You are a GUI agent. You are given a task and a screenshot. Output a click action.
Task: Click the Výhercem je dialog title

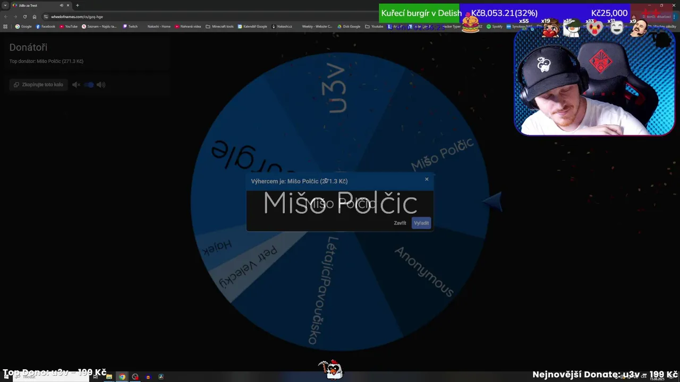(x=299, y=181)
